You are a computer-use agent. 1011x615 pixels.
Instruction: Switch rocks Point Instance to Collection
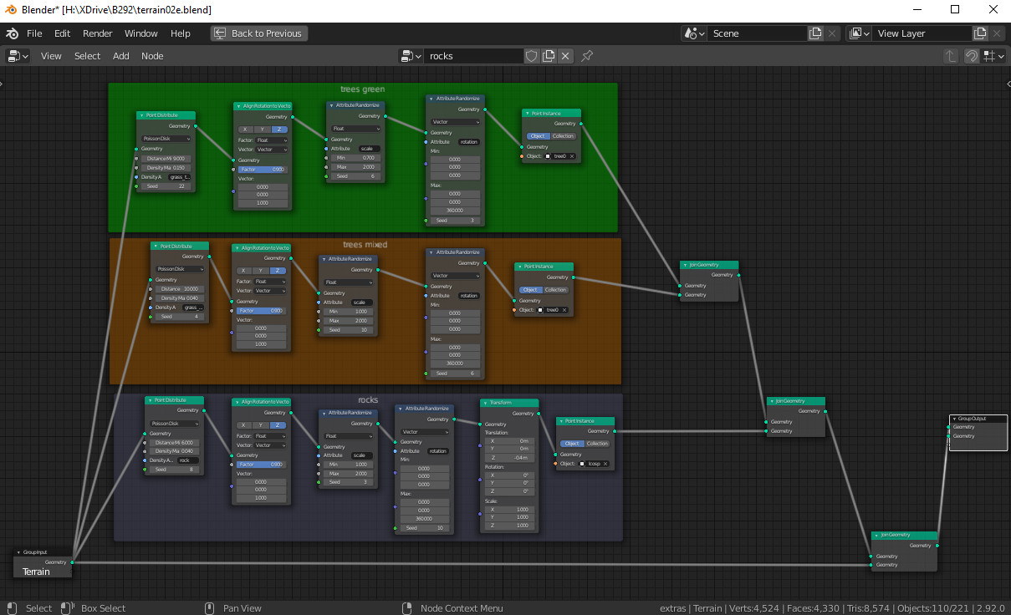point(597,444)
